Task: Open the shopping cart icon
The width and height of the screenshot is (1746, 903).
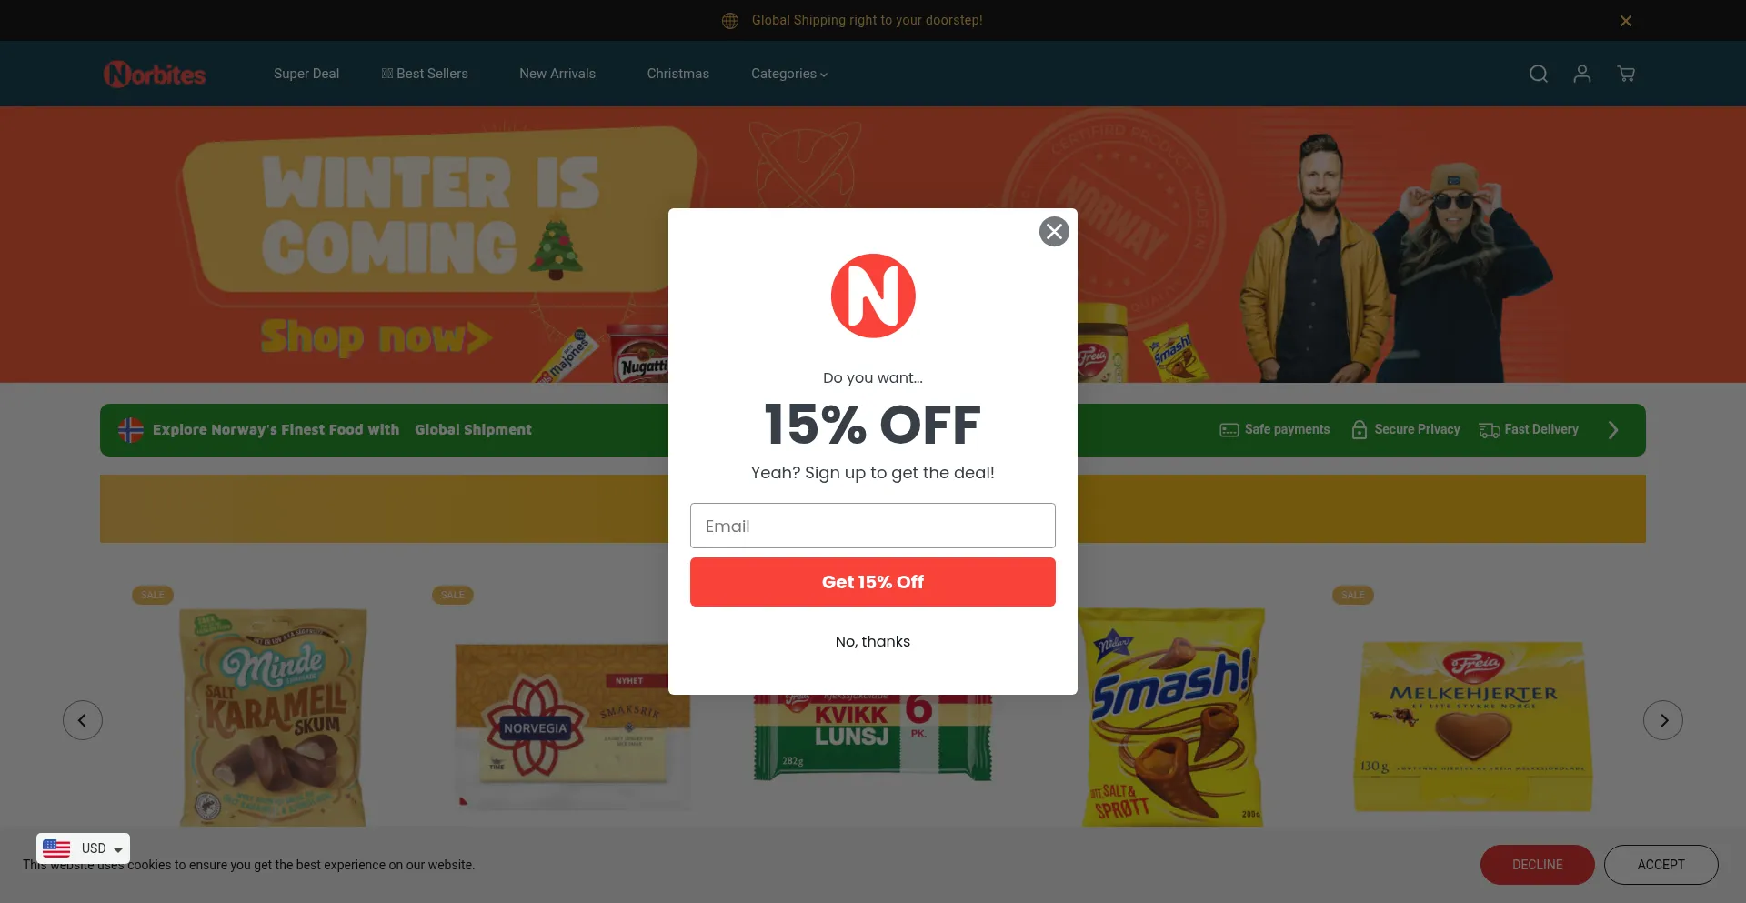Action: [x=1626, y=74]
